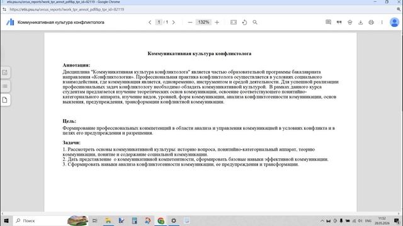Open Settings gear on the taskbar

[174, 220]
